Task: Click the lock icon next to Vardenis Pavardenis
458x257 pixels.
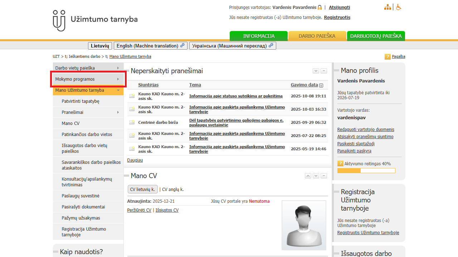Action: pyautogui.click(x=320, y=7)
